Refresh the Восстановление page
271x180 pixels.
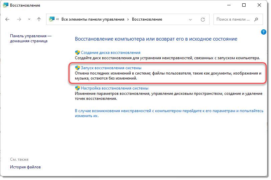point(202,19)
